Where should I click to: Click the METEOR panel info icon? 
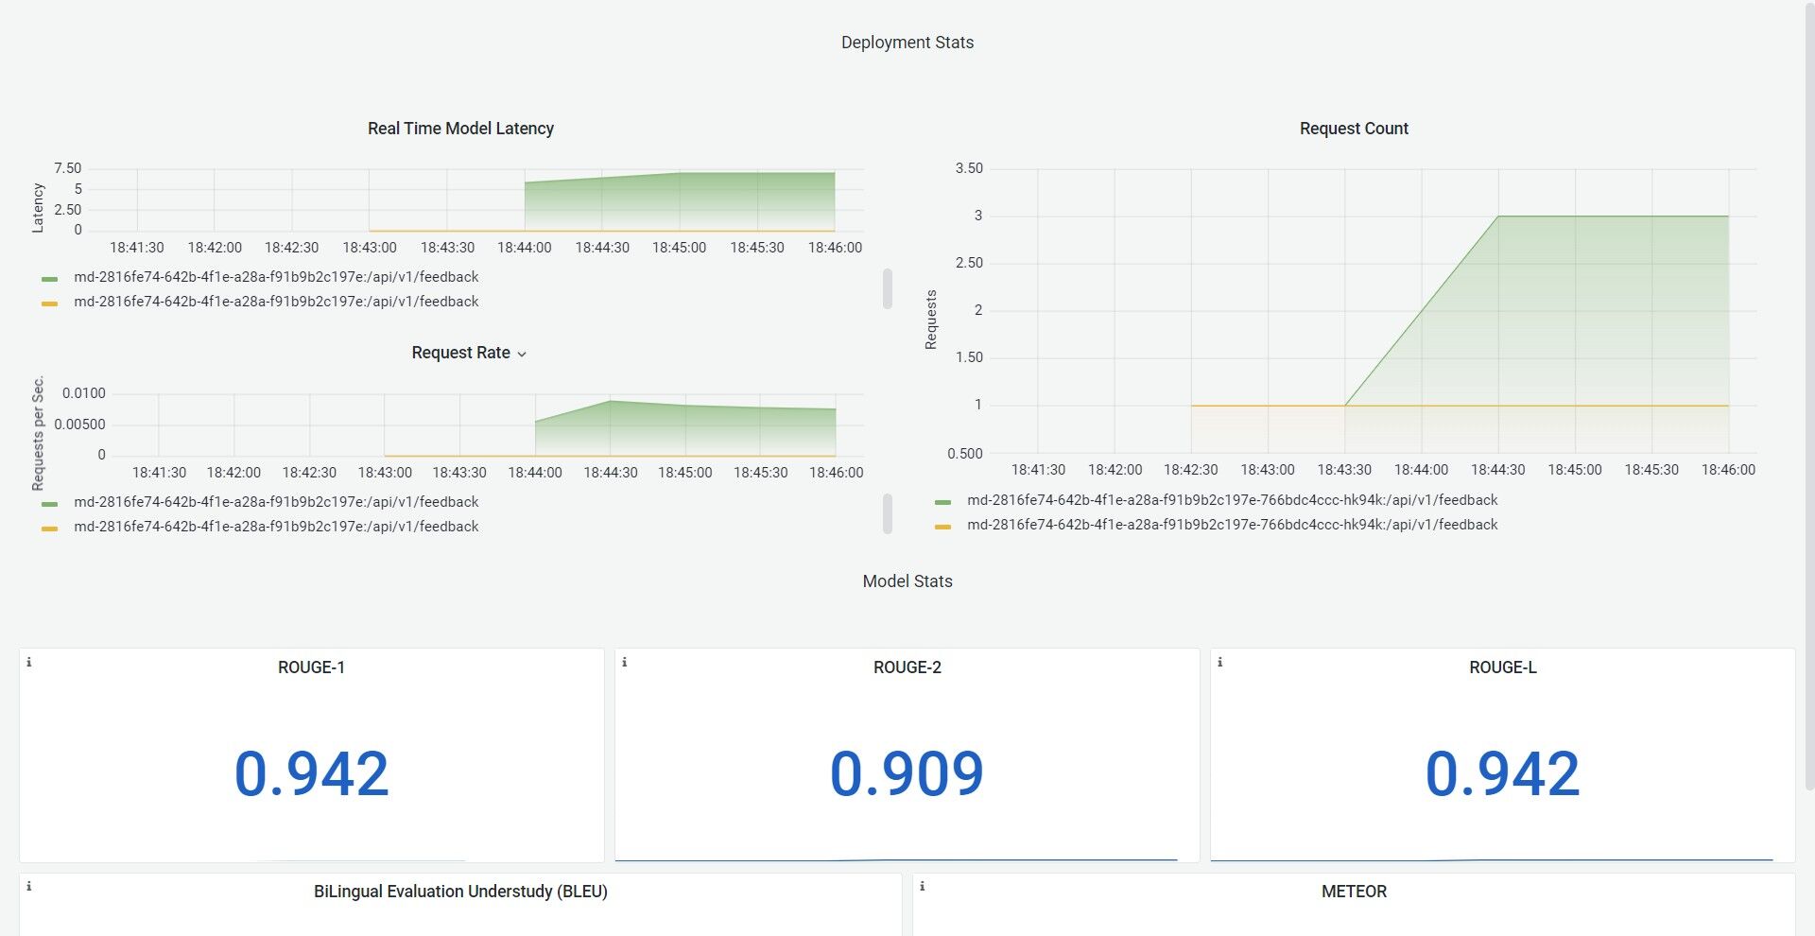(923, 887)
